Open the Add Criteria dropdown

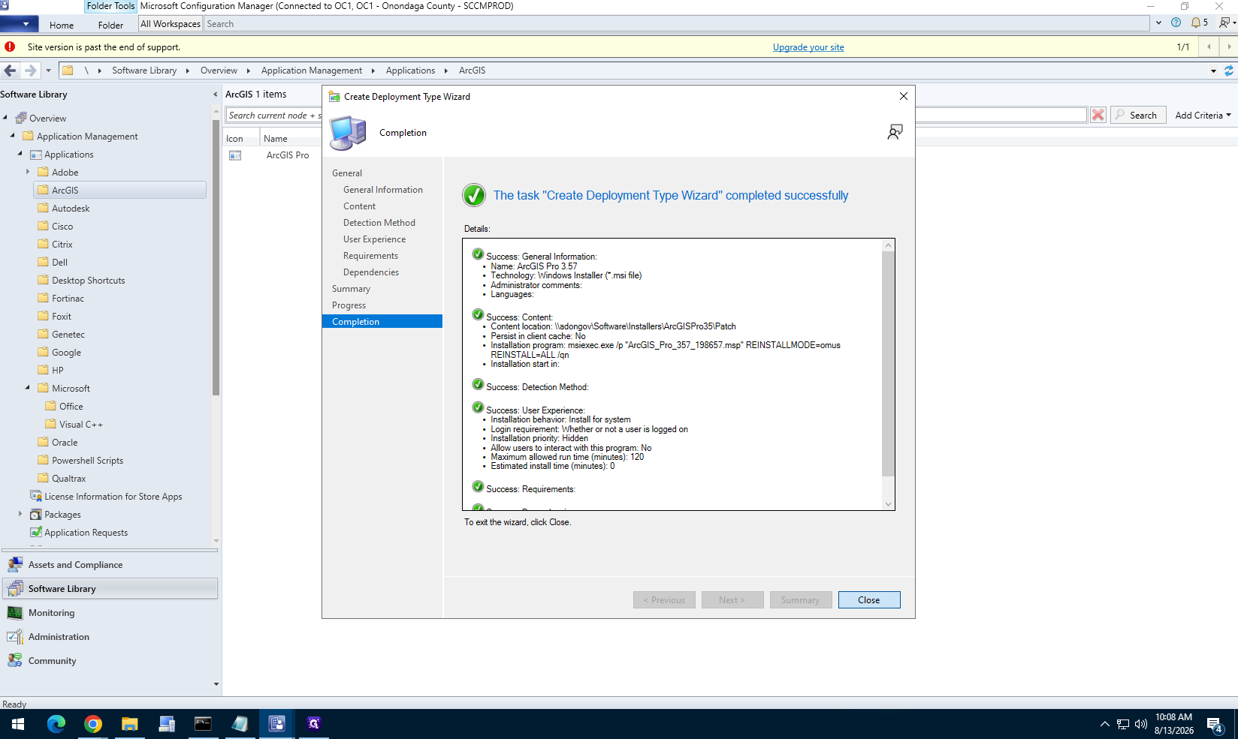click(x=1203, y=115)
